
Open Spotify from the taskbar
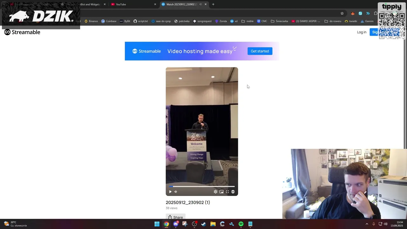tap(241, 224)
